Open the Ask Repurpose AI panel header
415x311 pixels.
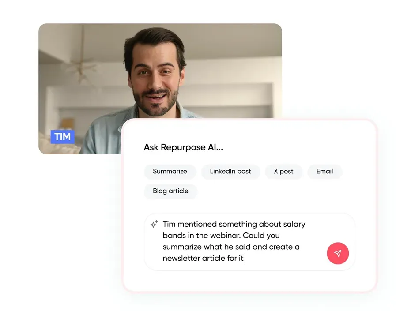(x=183, y=147)
